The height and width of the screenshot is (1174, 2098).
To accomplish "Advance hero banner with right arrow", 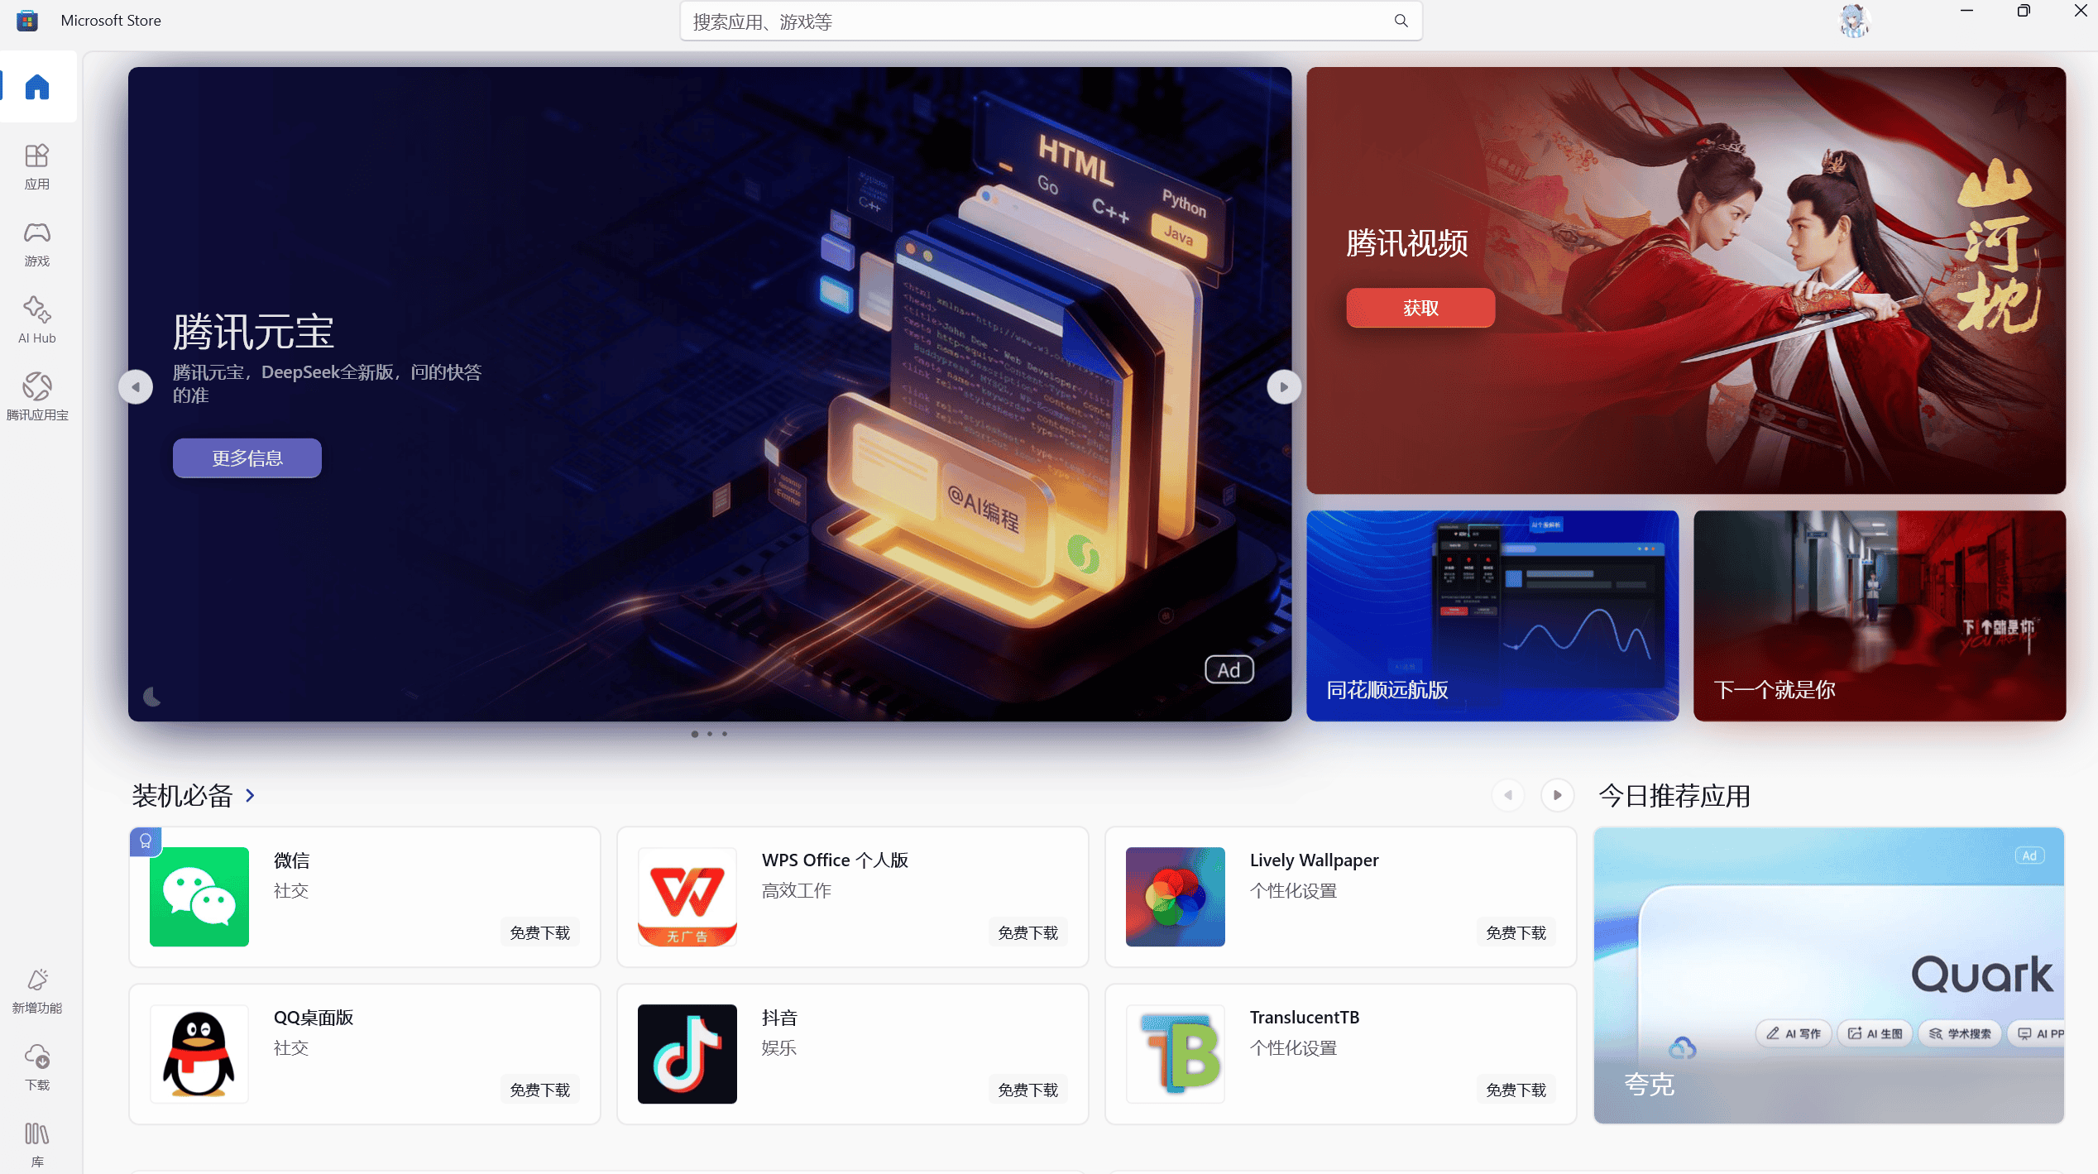I will click(1283, 387).
